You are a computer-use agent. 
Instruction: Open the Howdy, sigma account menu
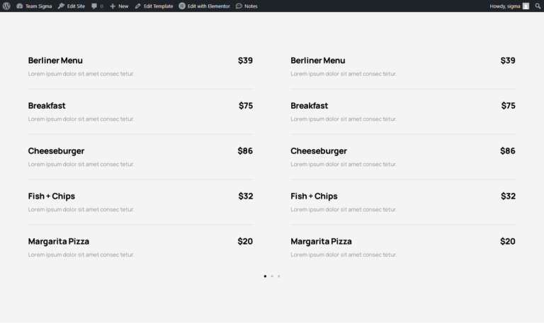tap(509, 6)
